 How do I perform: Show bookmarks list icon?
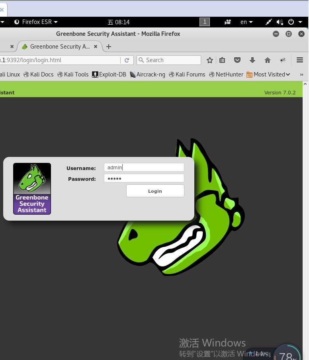tap(222, 60)
